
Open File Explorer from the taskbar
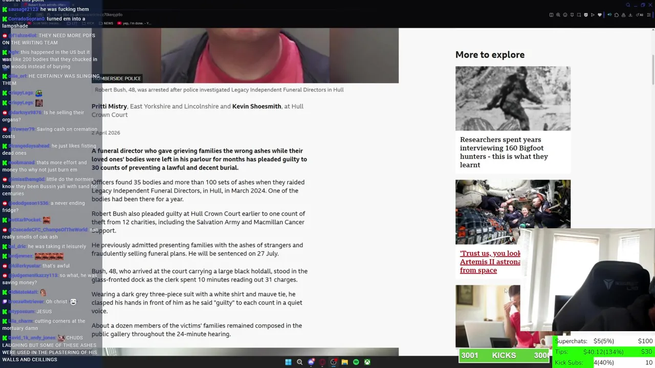(x=345, y=362)
